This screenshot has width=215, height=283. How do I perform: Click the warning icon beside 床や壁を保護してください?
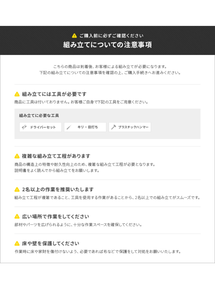(17, 244)
